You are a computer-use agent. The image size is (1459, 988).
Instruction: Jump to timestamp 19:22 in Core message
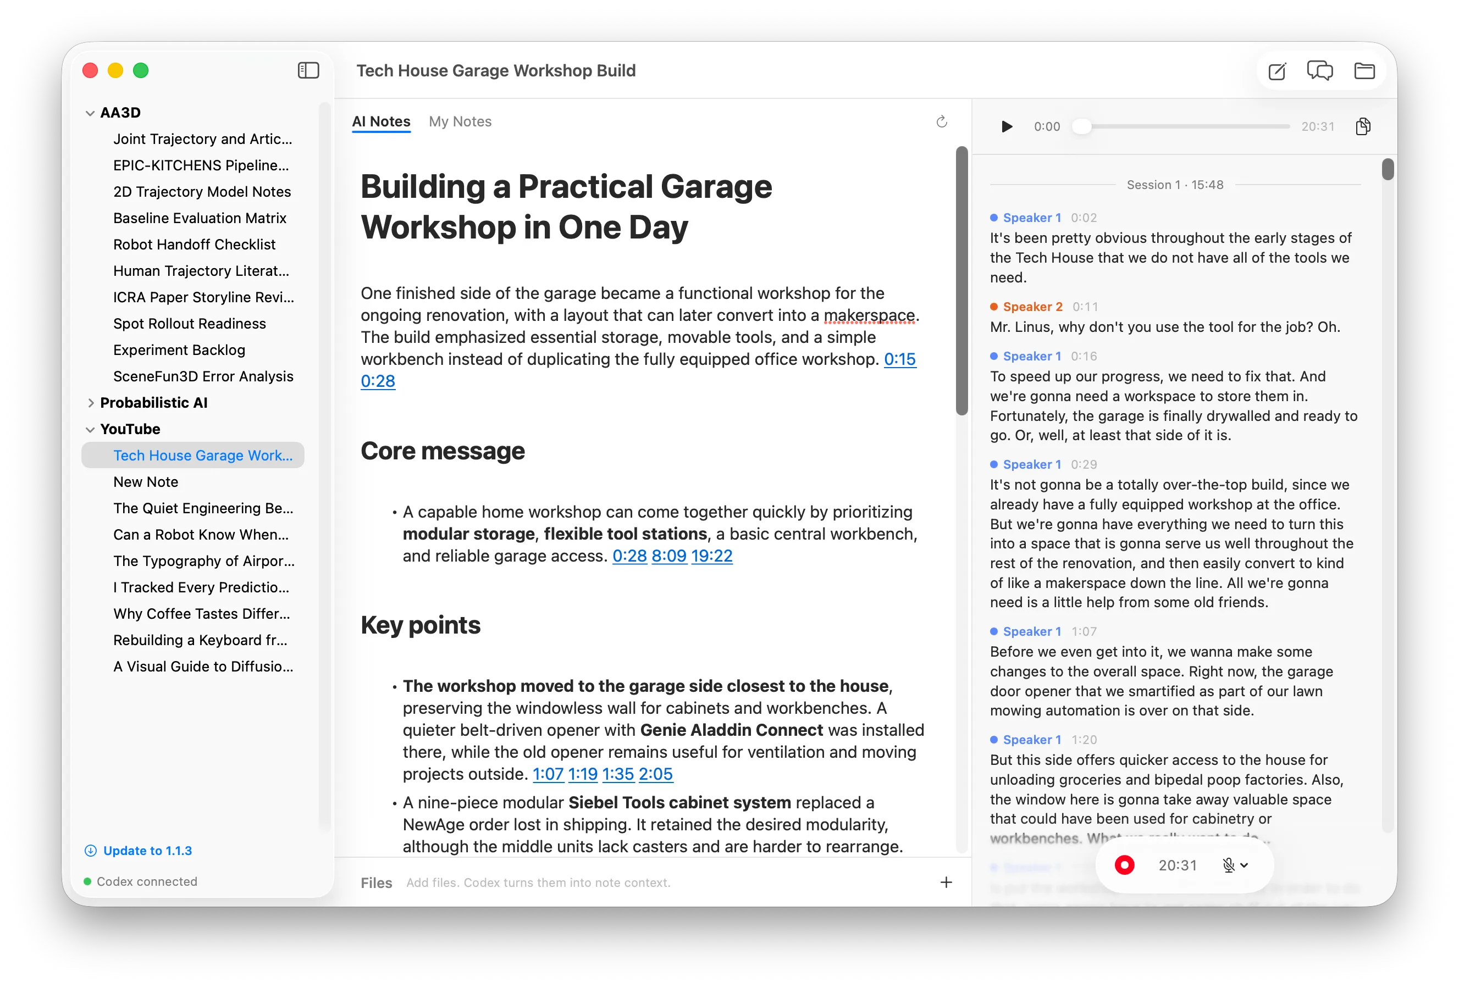pos(711,556)
